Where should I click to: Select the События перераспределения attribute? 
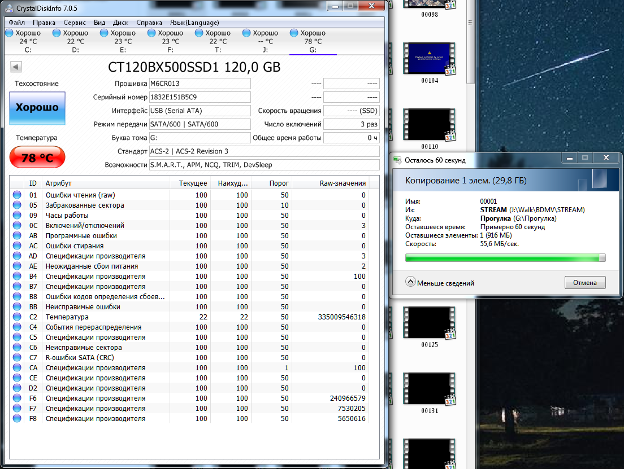pos(93,327)
